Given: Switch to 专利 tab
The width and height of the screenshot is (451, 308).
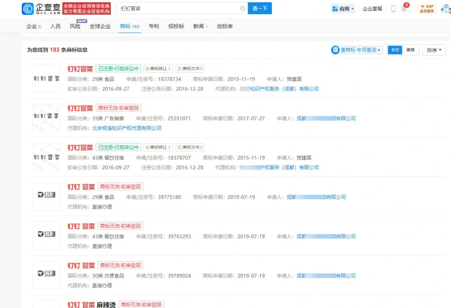Looking at the screenshot, I should pyautogui.click(x=154, y=26).
